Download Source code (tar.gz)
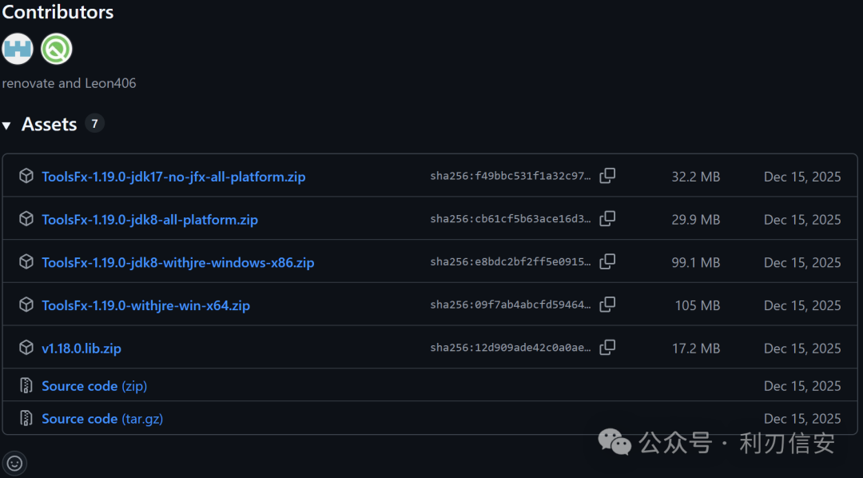 tap(102, 419)
